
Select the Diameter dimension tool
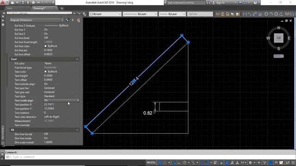[x=276, y=14]
